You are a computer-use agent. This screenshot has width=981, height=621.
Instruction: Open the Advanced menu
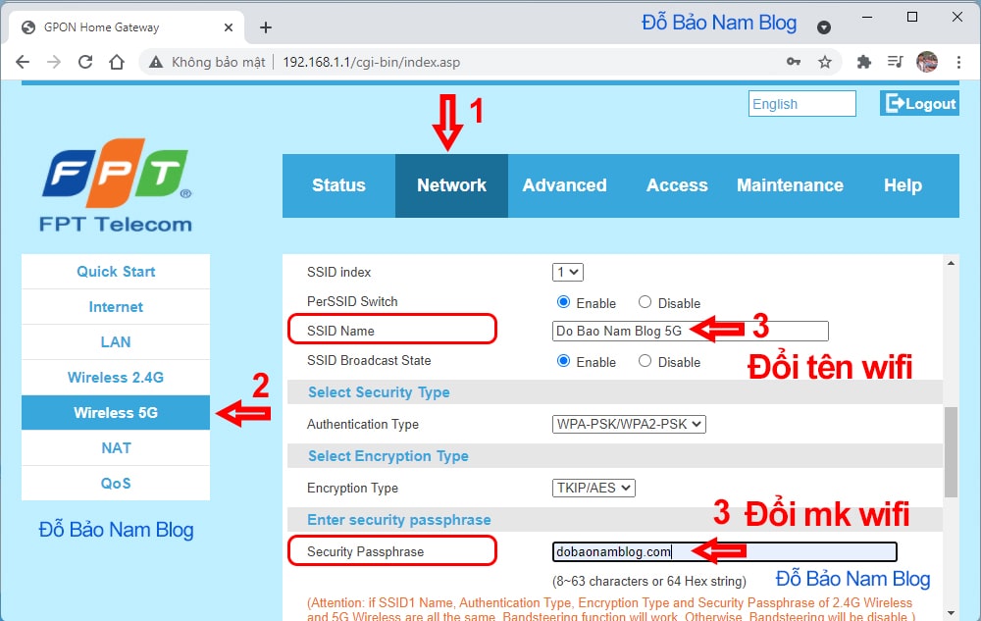point(564,185)
